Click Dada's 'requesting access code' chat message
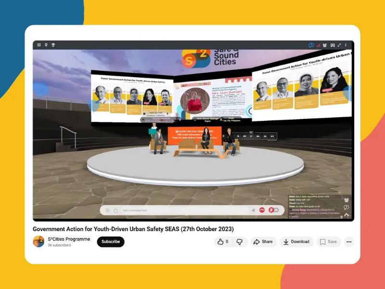385x289 pixels. [x=309, y=197]
